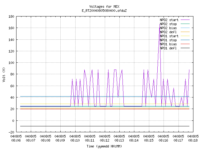Click the 'NPD2 start' legend label

(169, 20)
